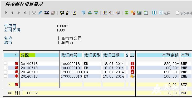Open display document glasses icon

pyautogui.click(x=34, y=13)
